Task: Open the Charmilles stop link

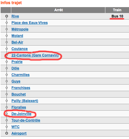Action: click(20, 75)
